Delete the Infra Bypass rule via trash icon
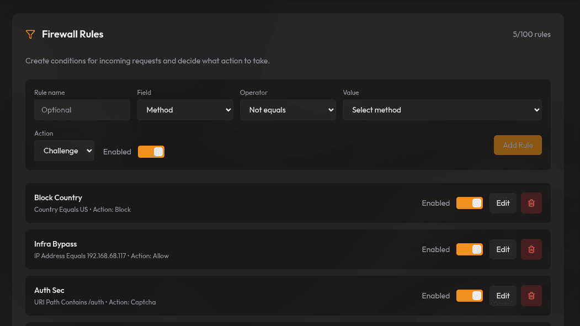Image resolution: width=580 pixels, height=326 pixels. 531,249
